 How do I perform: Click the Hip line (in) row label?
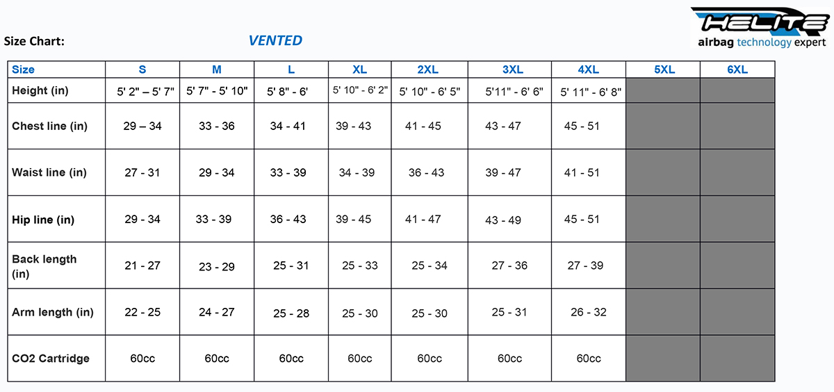pos(43,220)
